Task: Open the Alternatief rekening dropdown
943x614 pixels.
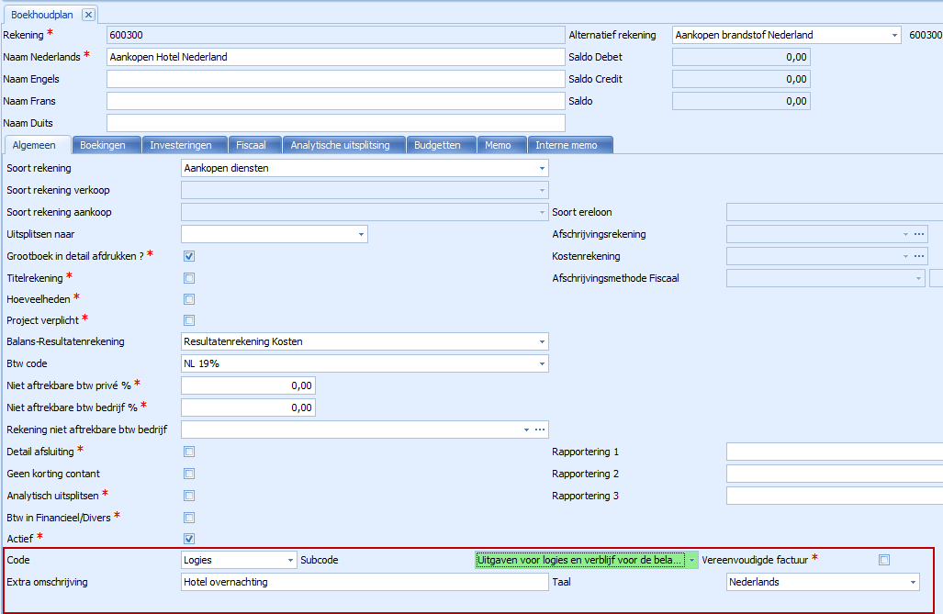Action: [x=894, y=36]
